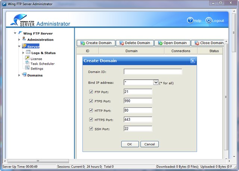Open Task Scheduler in the tree
Screen dimensions: 239x171
coord(42,64)
